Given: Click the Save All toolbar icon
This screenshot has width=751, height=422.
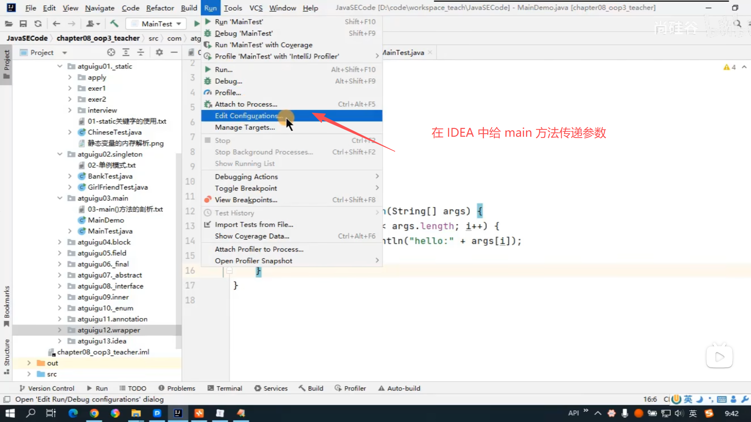Looking at the screenshot, I should coord(23,24).
